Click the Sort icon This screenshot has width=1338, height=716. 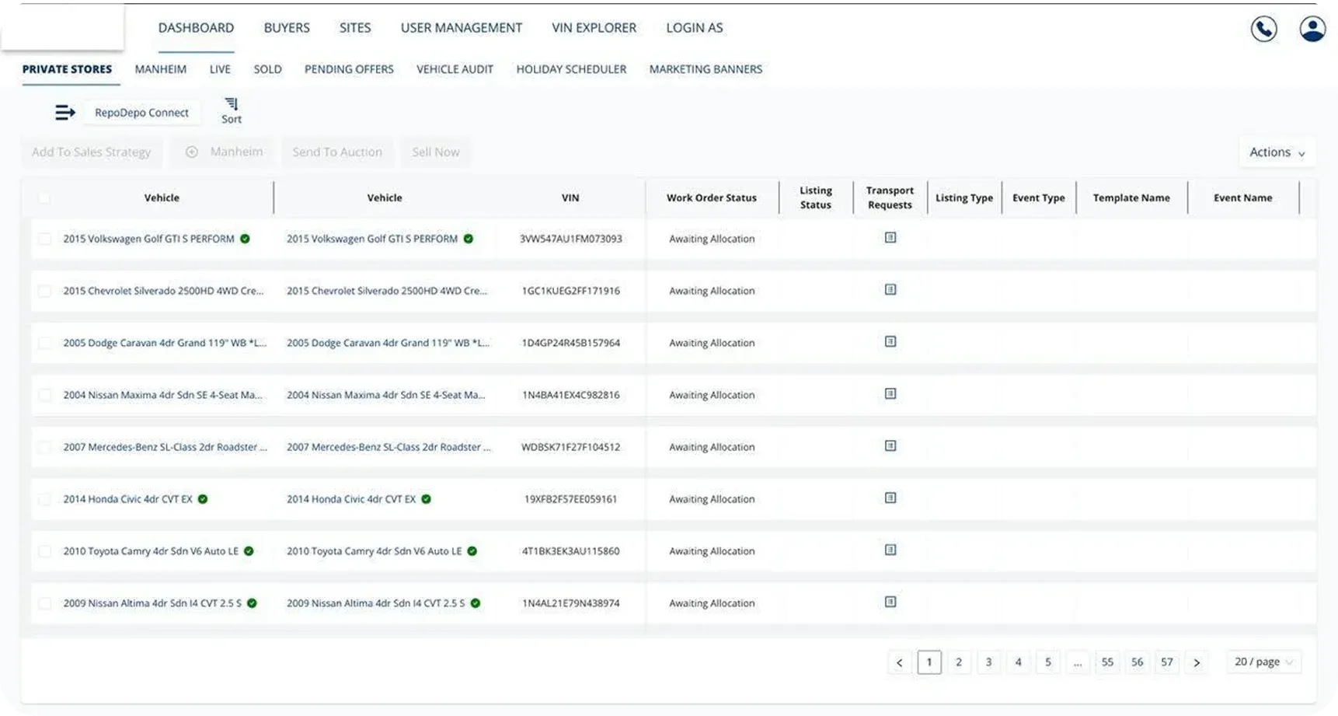[232, 110]
